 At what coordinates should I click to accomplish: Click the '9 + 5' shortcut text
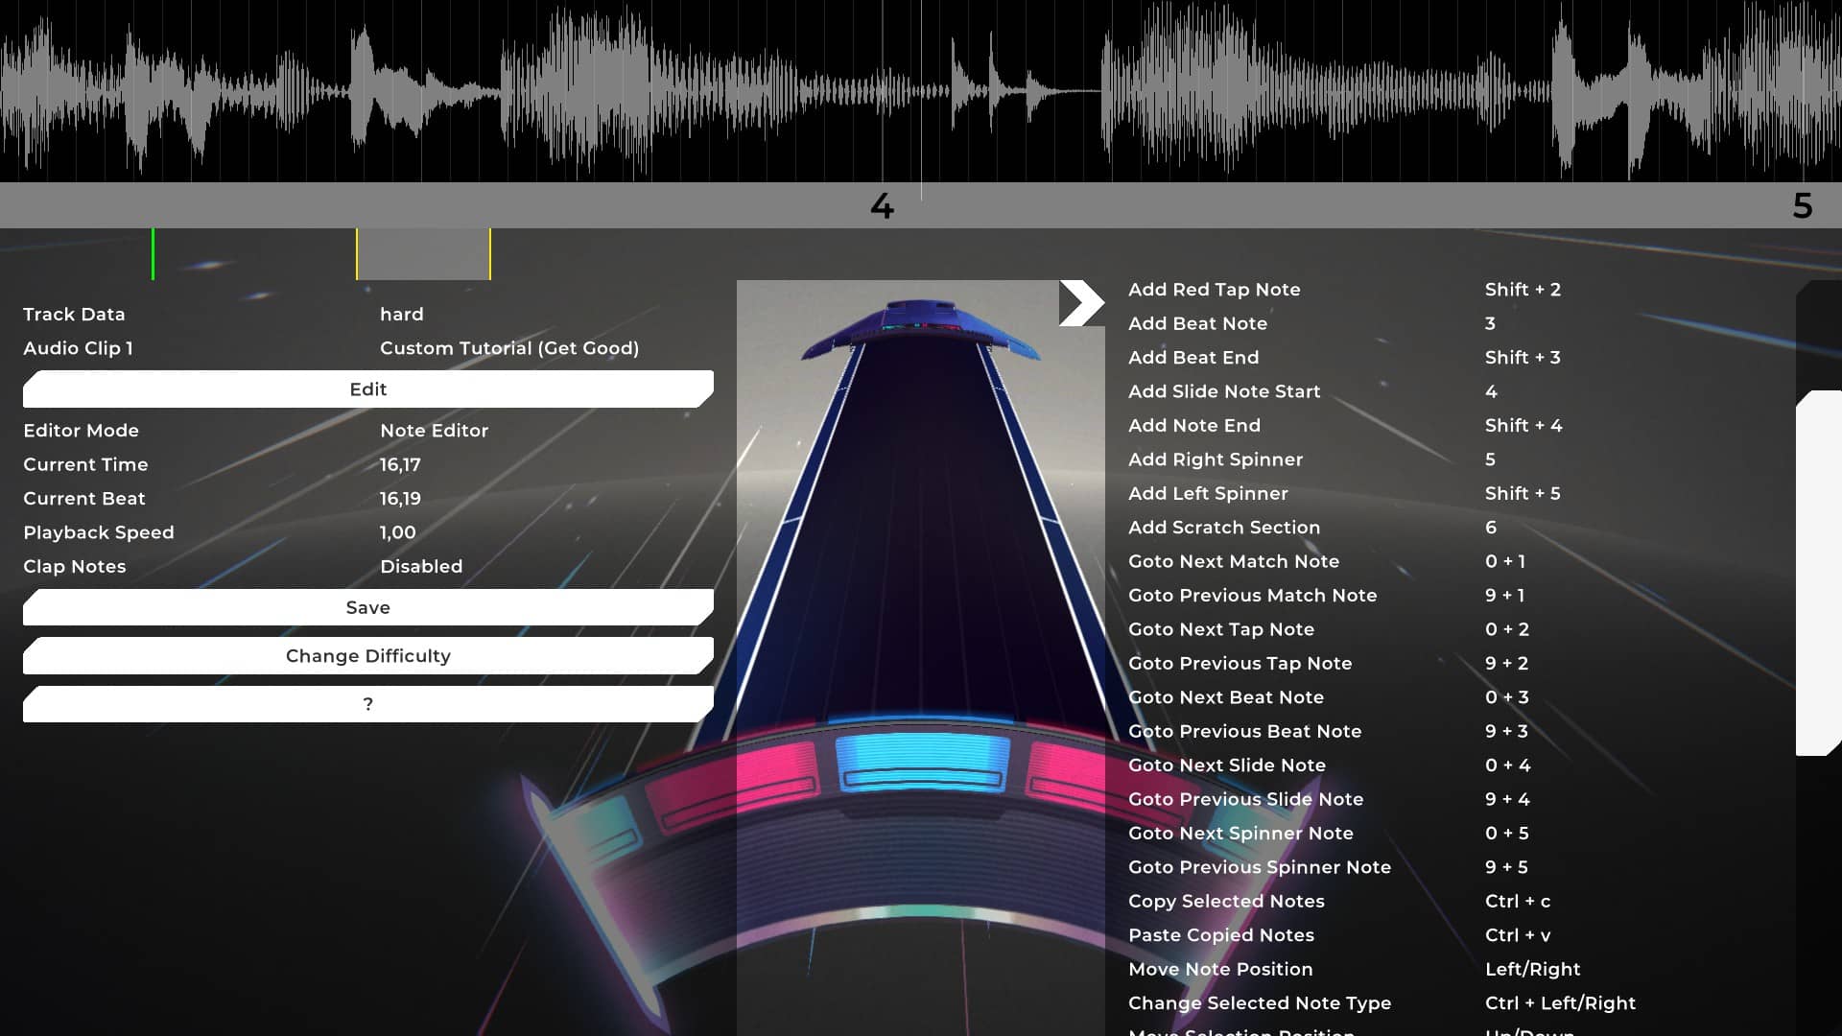(x=1506, y=867)
